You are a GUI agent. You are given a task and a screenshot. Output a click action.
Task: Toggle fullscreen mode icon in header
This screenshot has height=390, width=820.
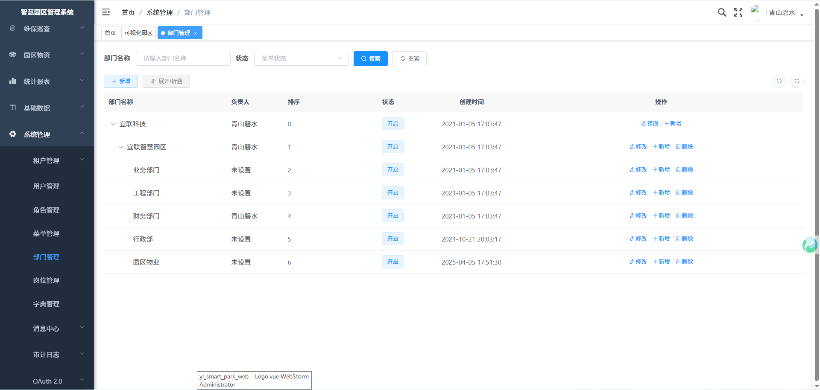[738, 12]
